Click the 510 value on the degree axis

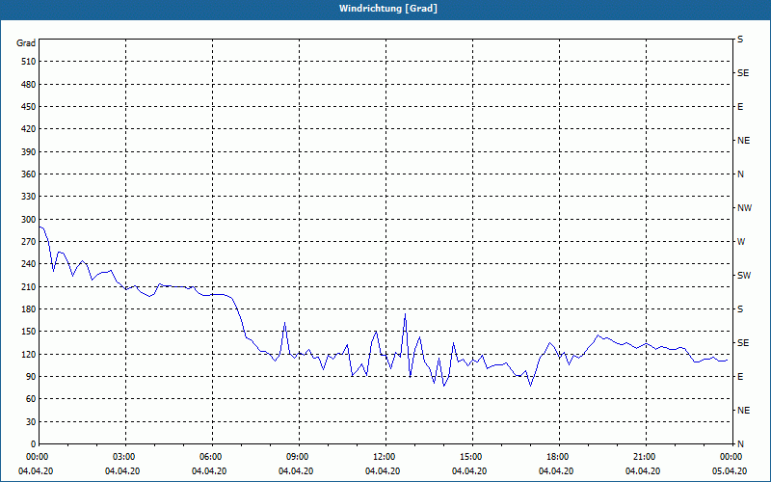29,62
